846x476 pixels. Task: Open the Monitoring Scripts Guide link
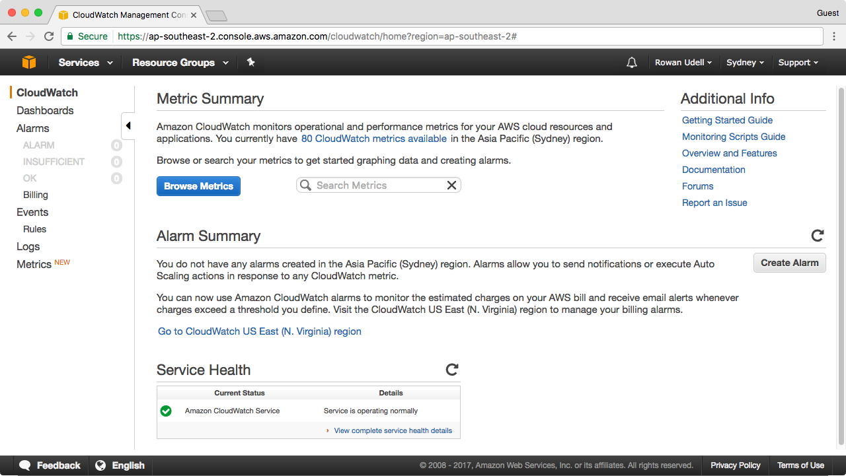click(x=734, y=137)
